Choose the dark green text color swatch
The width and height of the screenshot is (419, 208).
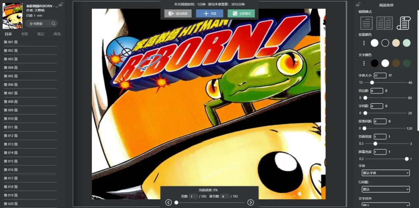click(407, 63)
